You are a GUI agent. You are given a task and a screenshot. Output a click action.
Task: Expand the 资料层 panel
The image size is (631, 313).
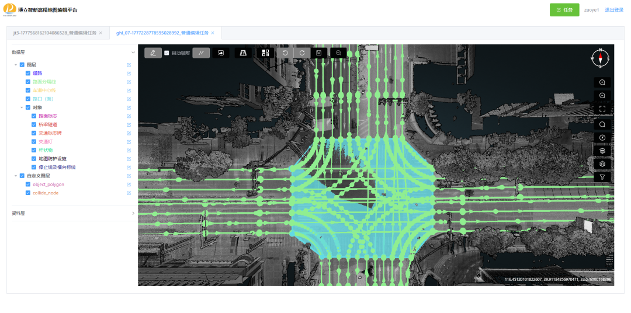click(x=133, y=213)
